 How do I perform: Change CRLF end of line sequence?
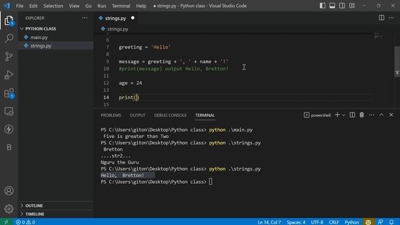tap(334, 222)
